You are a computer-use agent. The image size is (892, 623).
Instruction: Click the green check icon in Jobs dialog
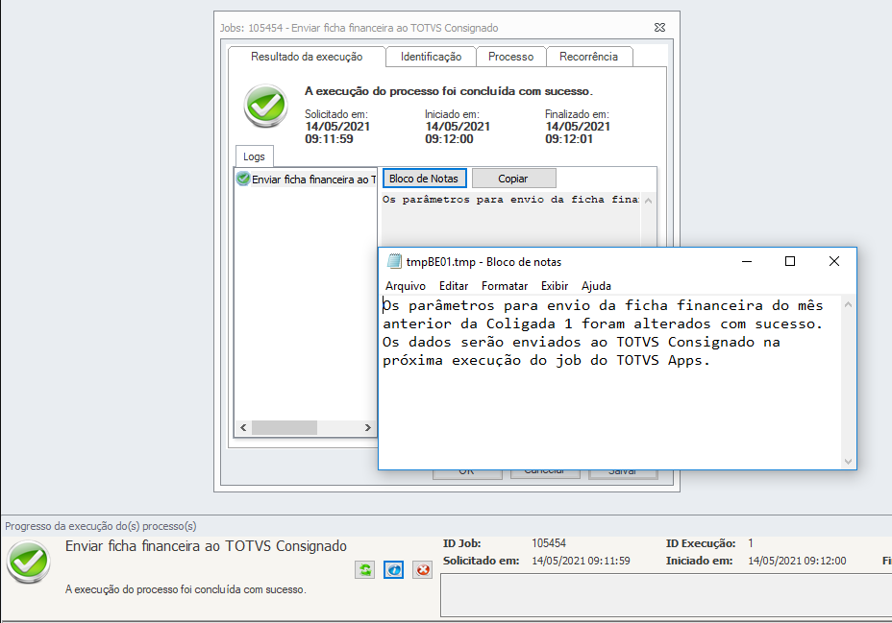point(265,106)
